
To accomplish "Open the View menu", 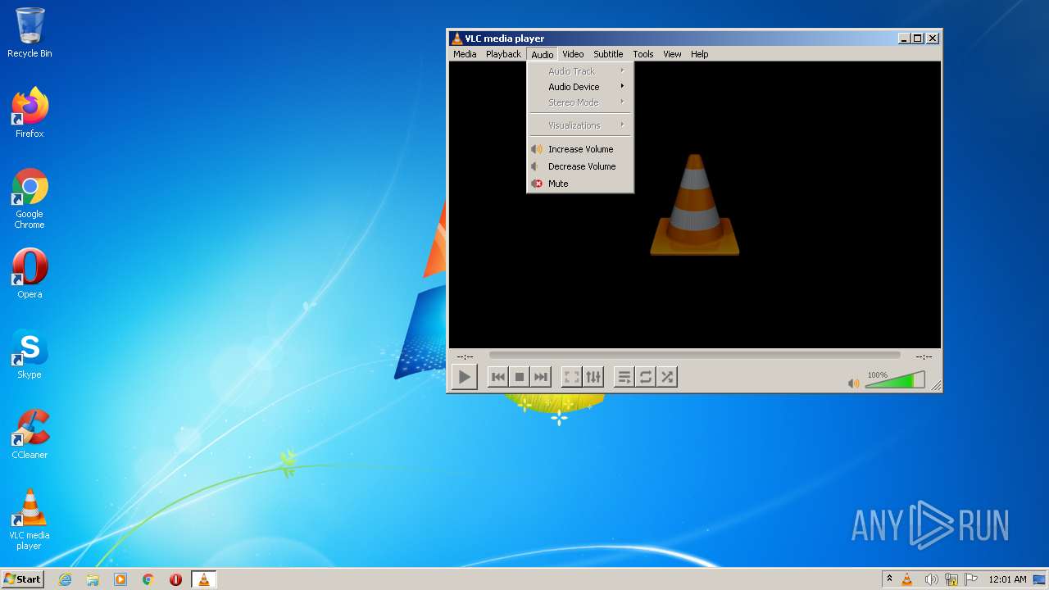I will pos(672,54).
